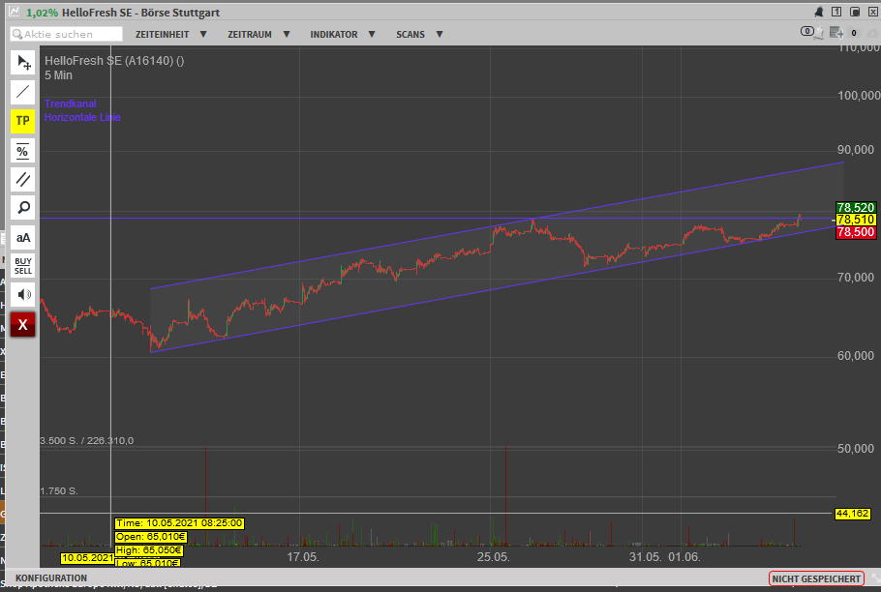Click the yellow 44,162 volume tag

point(852,514)
